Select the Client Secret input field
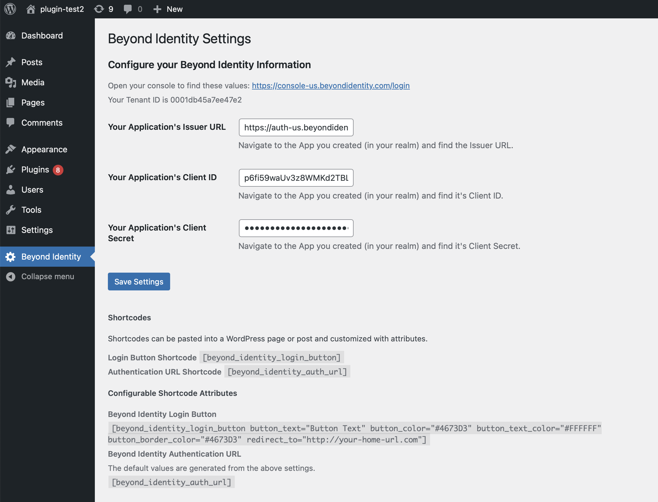Screen dimensions: 658x502 296,228
